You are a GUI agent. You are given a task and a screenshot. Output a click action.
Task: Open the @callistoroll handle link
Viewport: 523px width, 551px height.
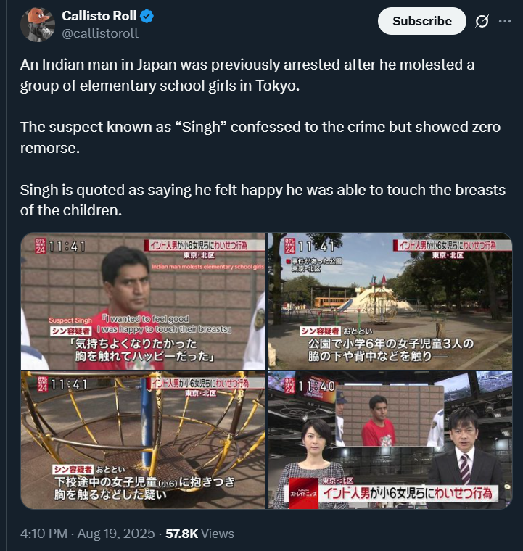(100, 33)
